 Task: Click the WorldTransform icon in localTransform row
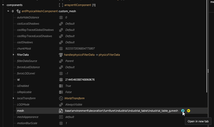61,98
